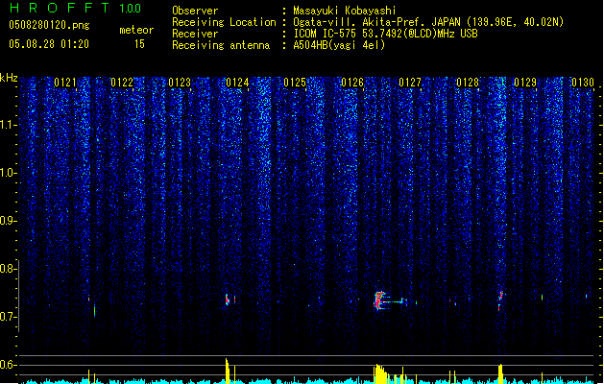604x384 pixels.
Task: Click the A504HB(yagi 4el) antenna text
Action: pyautogui.click(x=339, y=45)
